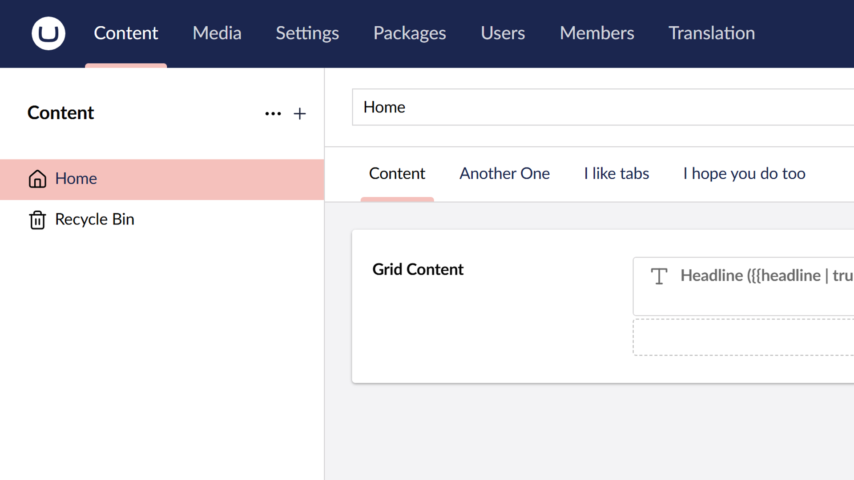The height and width of the screenshot is (480, 854).
Task: Click the ellipsis actions icon beside Content
Action: [x=273, y=114]
